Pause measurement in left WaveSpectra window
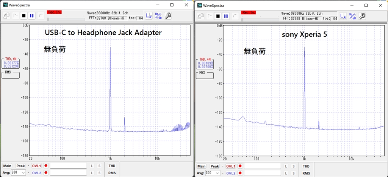This screenshot has height=177, width=388. (x=32, y=16)
